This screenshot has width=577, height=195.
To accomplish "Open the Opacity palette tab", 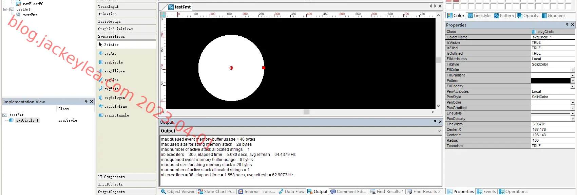I will click(x=527, y=16).
